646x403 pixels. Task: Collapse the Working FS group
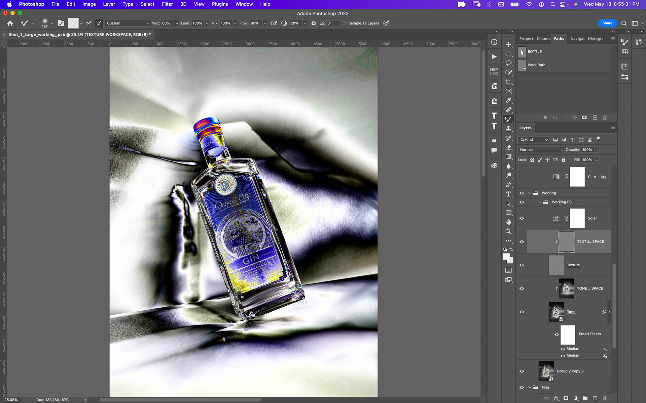coord(540,202)
